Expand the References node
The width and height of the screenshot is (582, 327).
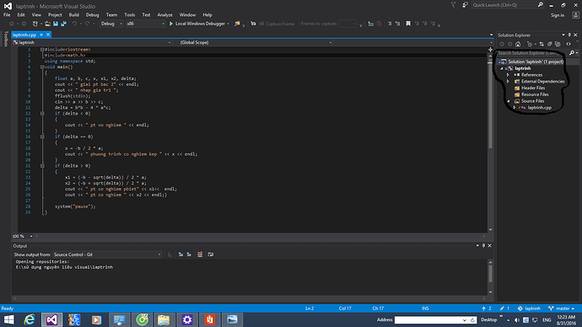click(508, 75)
